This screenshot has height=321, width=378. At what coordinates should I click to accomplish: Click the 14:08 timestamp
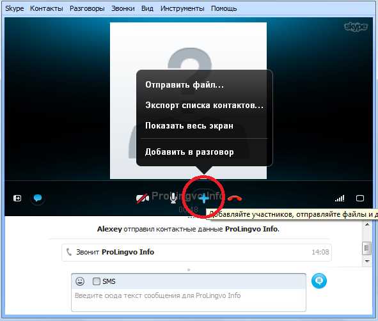[320, 252]
